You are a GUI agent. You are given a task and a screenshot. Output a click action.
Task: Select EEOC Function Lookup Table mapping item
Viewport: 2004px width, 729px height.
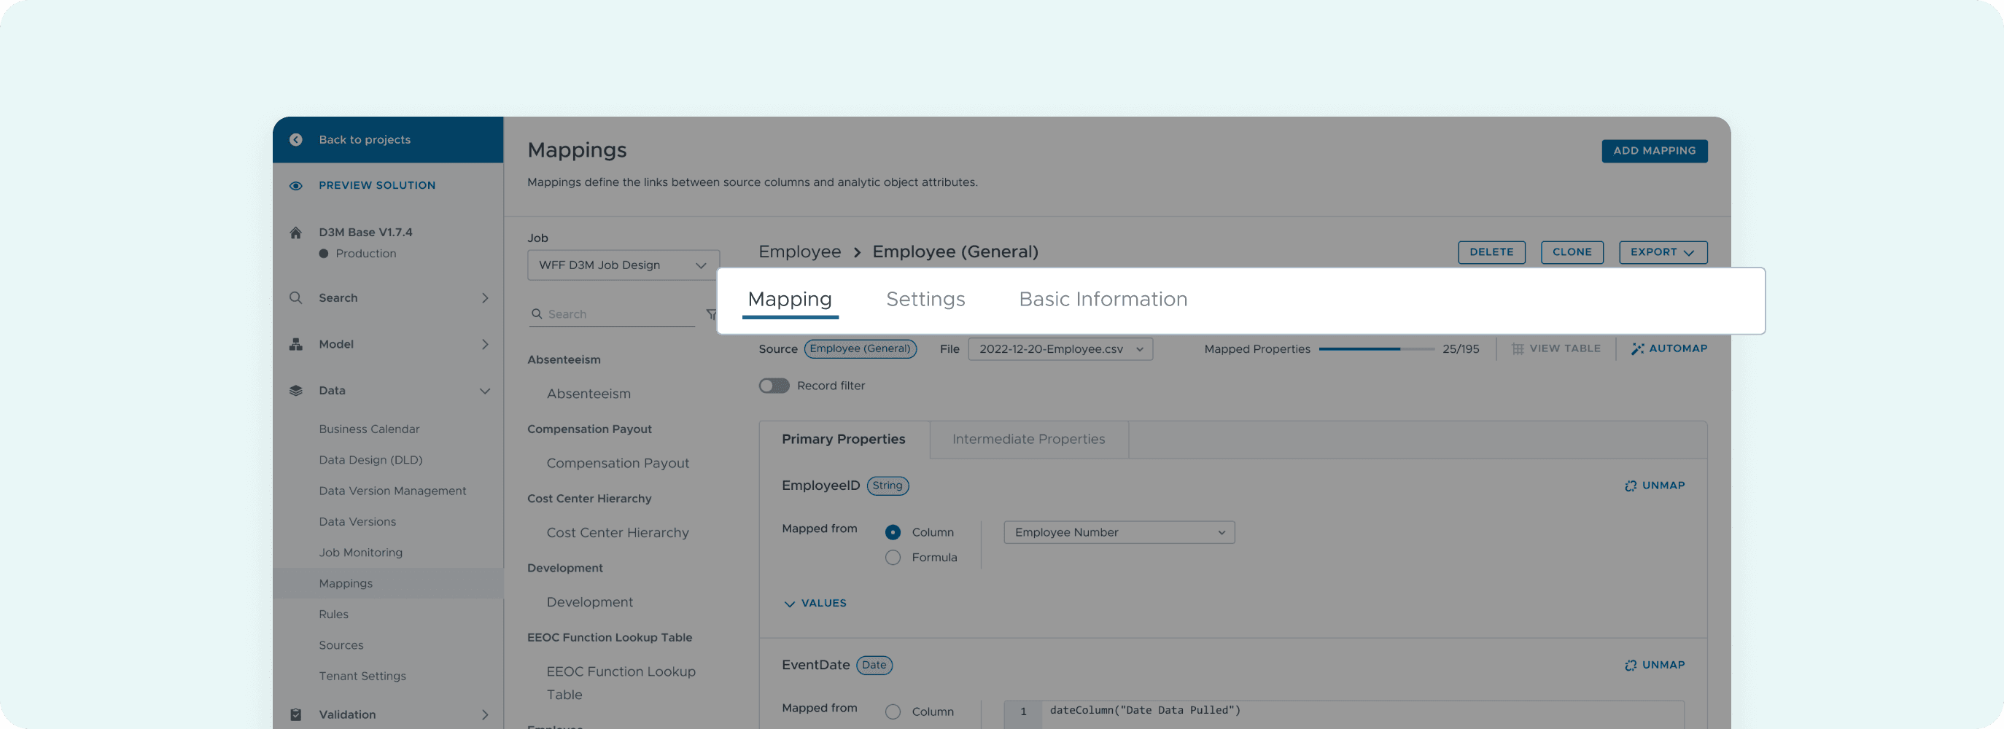click(621, 683)
